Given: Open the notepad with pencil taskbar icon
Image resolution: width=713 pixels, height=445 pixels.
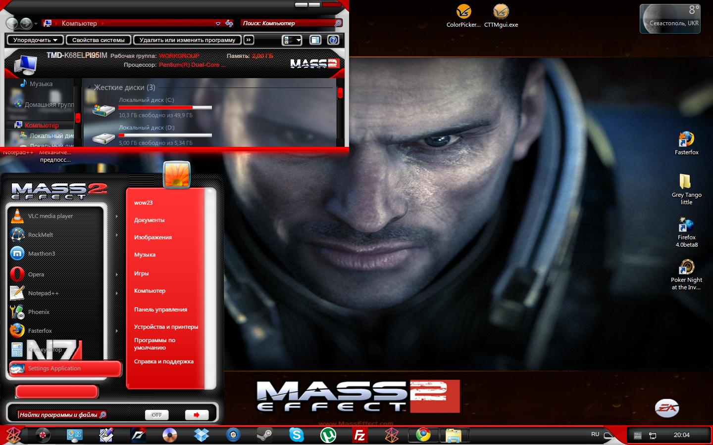Looking at the screenshot, I should pos(106,435).
